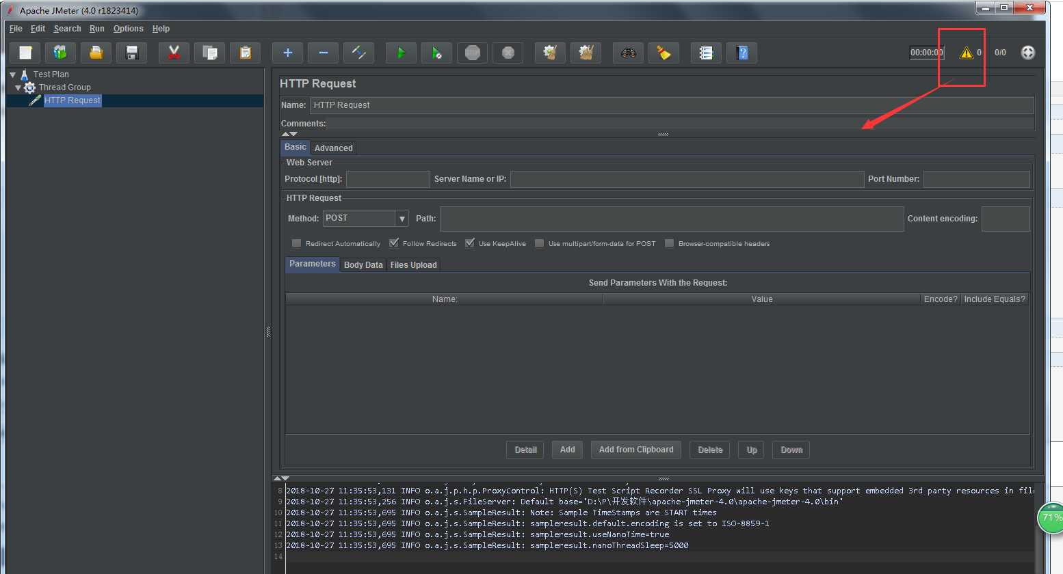Click the Paste clipboard icon
The width and height of the screenshot is (1063, 574).
[x=246, y=53]
